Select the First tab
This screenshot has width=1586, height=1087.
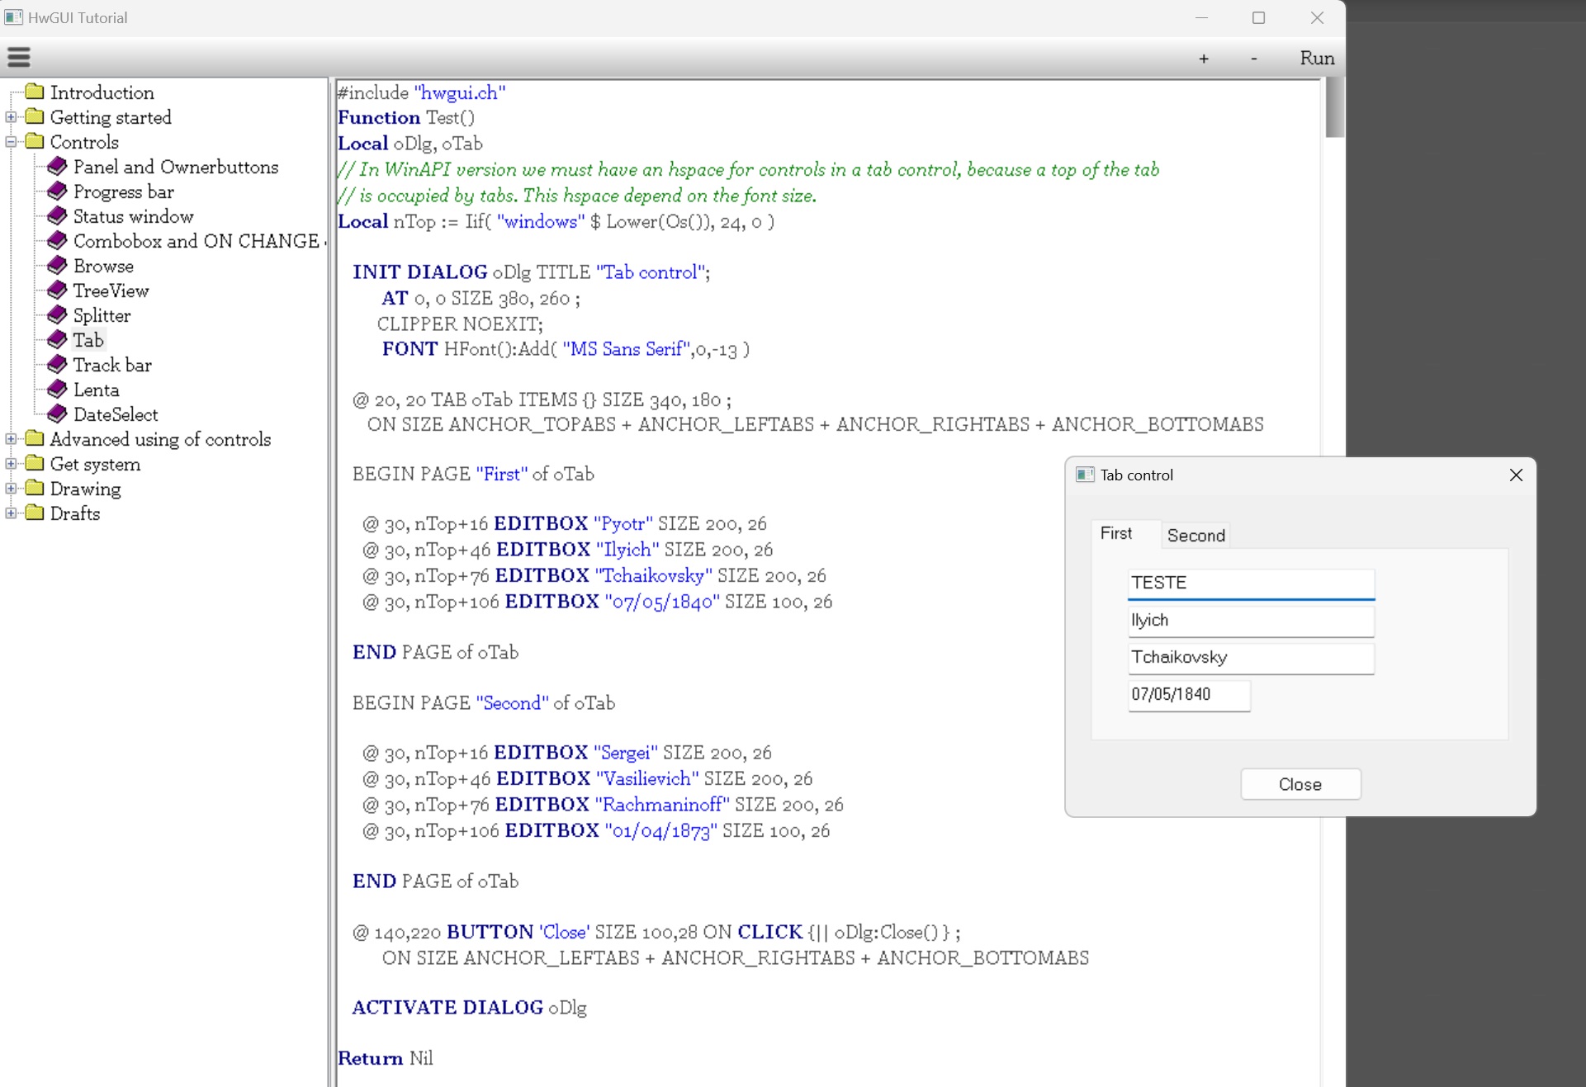(x=1116, y=534)
